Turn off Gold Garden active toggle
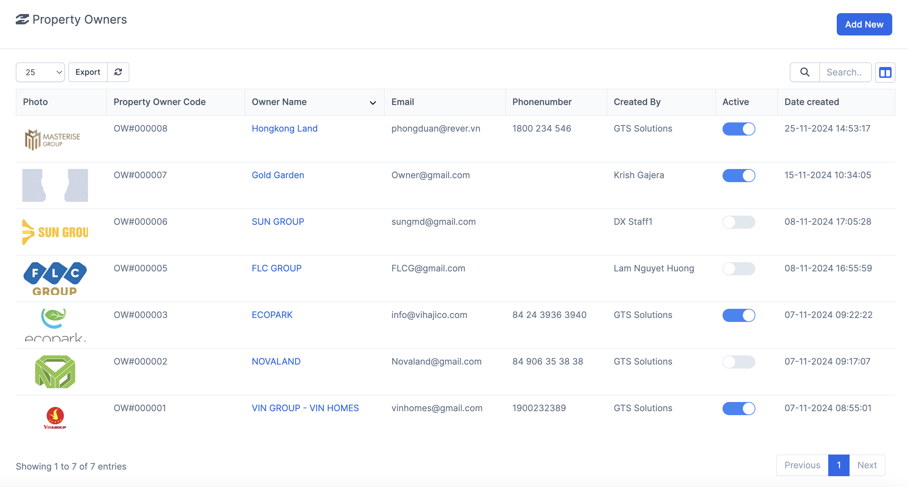908x487 pixels. point(739,176)
